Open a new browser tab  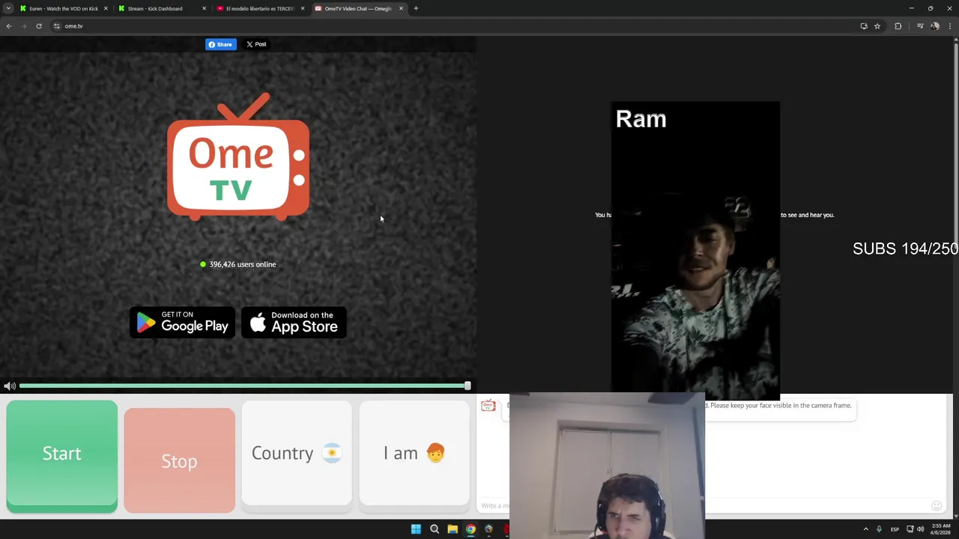416,8
